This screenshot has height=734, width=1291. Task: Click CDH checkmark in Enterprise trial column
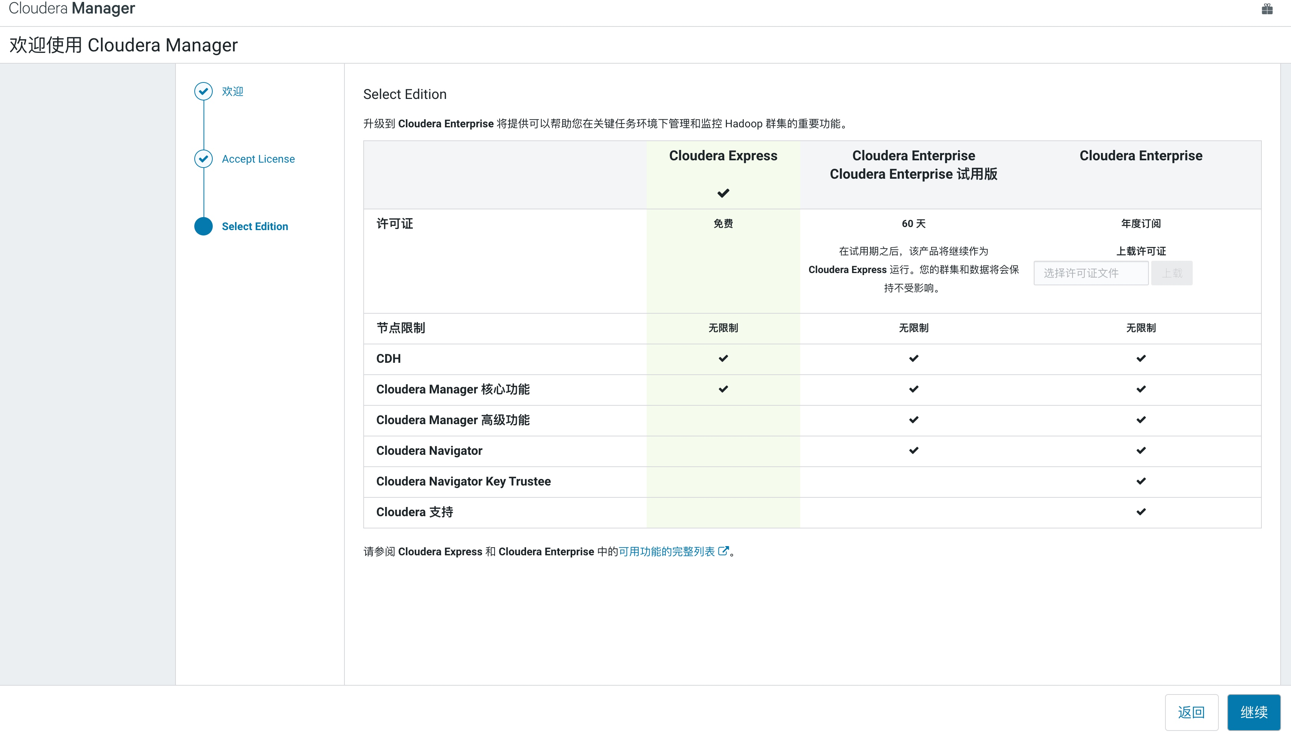click(x=914, y=359)
